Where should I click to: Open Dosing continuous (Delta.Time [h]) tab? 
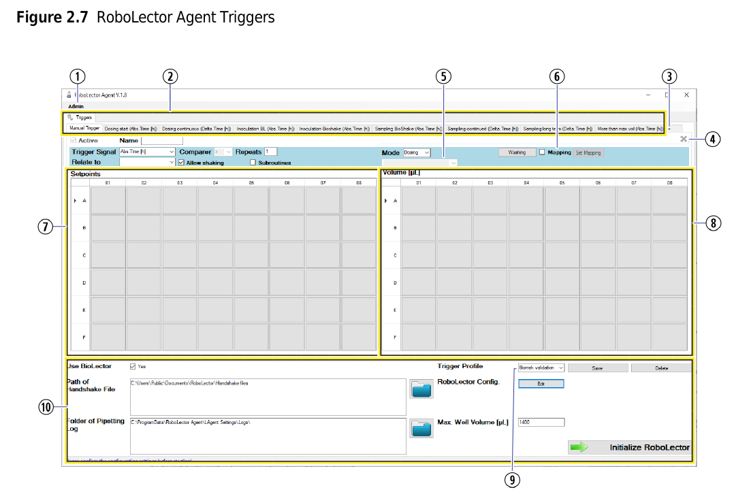196,129
